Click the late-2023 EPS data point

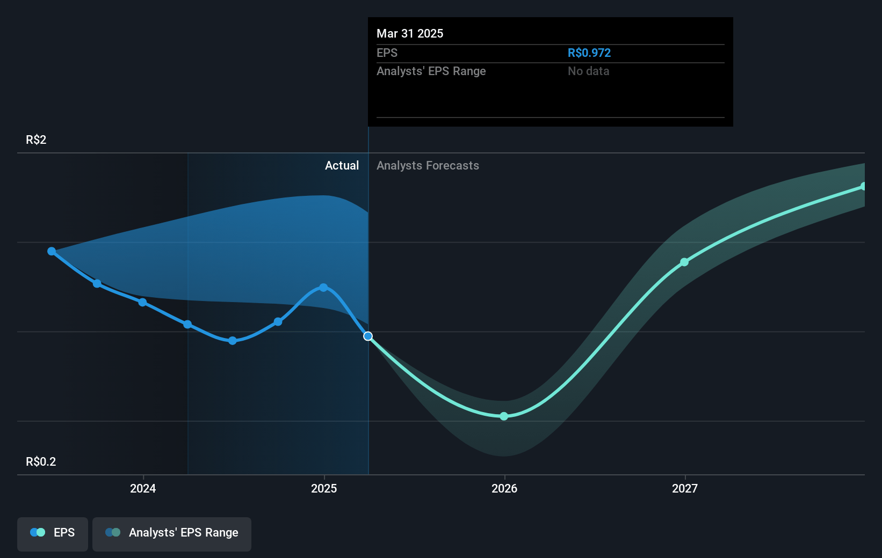click(97, 284)
